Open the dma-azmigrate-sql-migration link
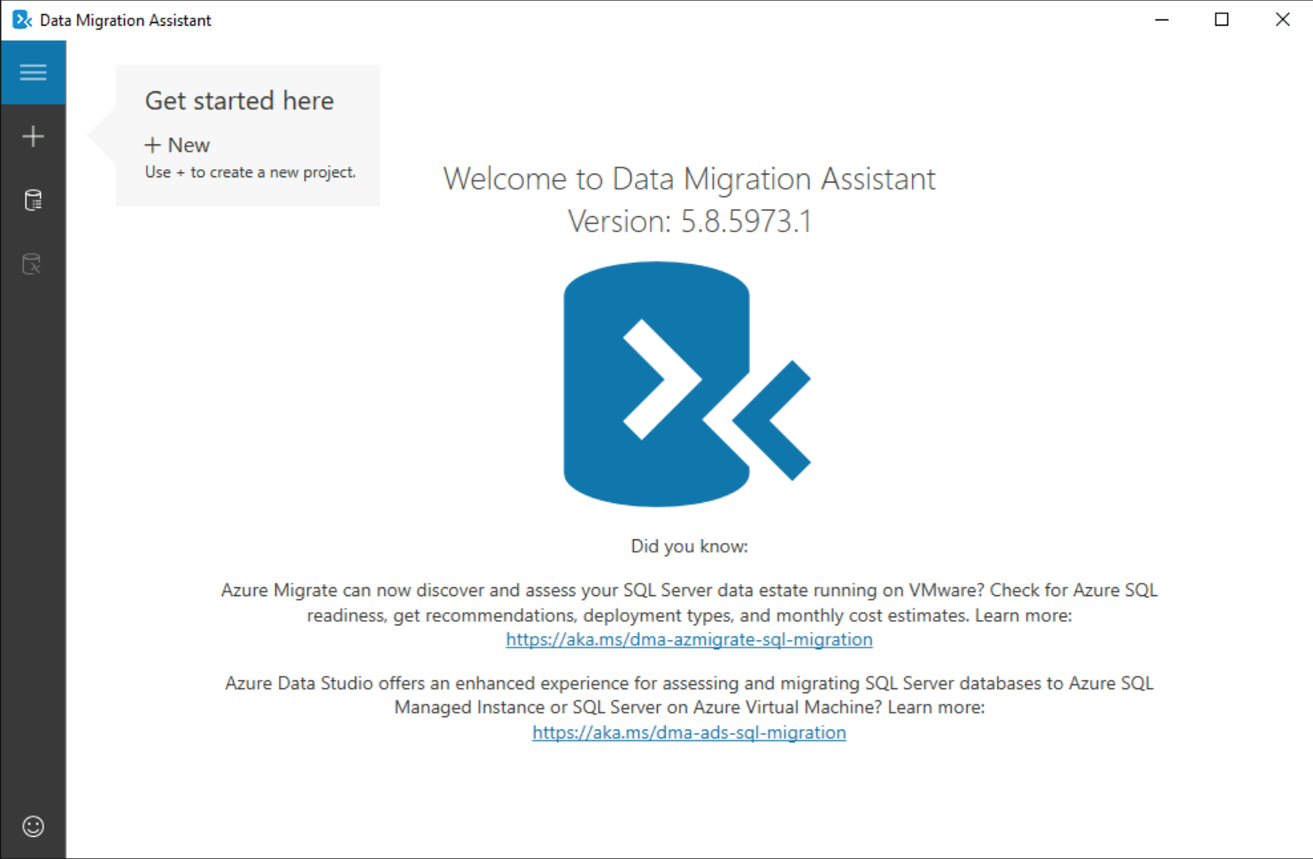 (689, 639)
